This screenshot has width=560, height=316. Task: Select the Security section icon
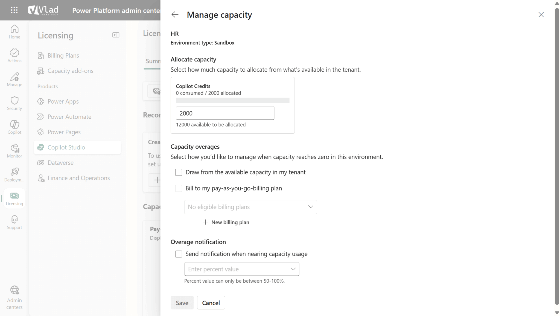click(x=14, y=103)
